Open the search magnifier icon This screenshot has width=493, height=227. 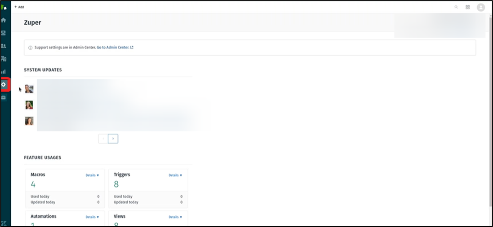(456, 7)
